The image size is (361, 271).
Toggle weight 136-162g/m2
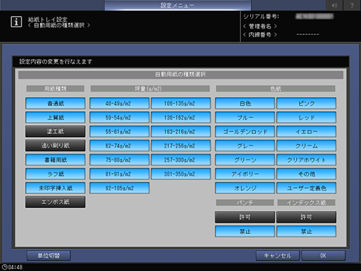click(181, 117)
